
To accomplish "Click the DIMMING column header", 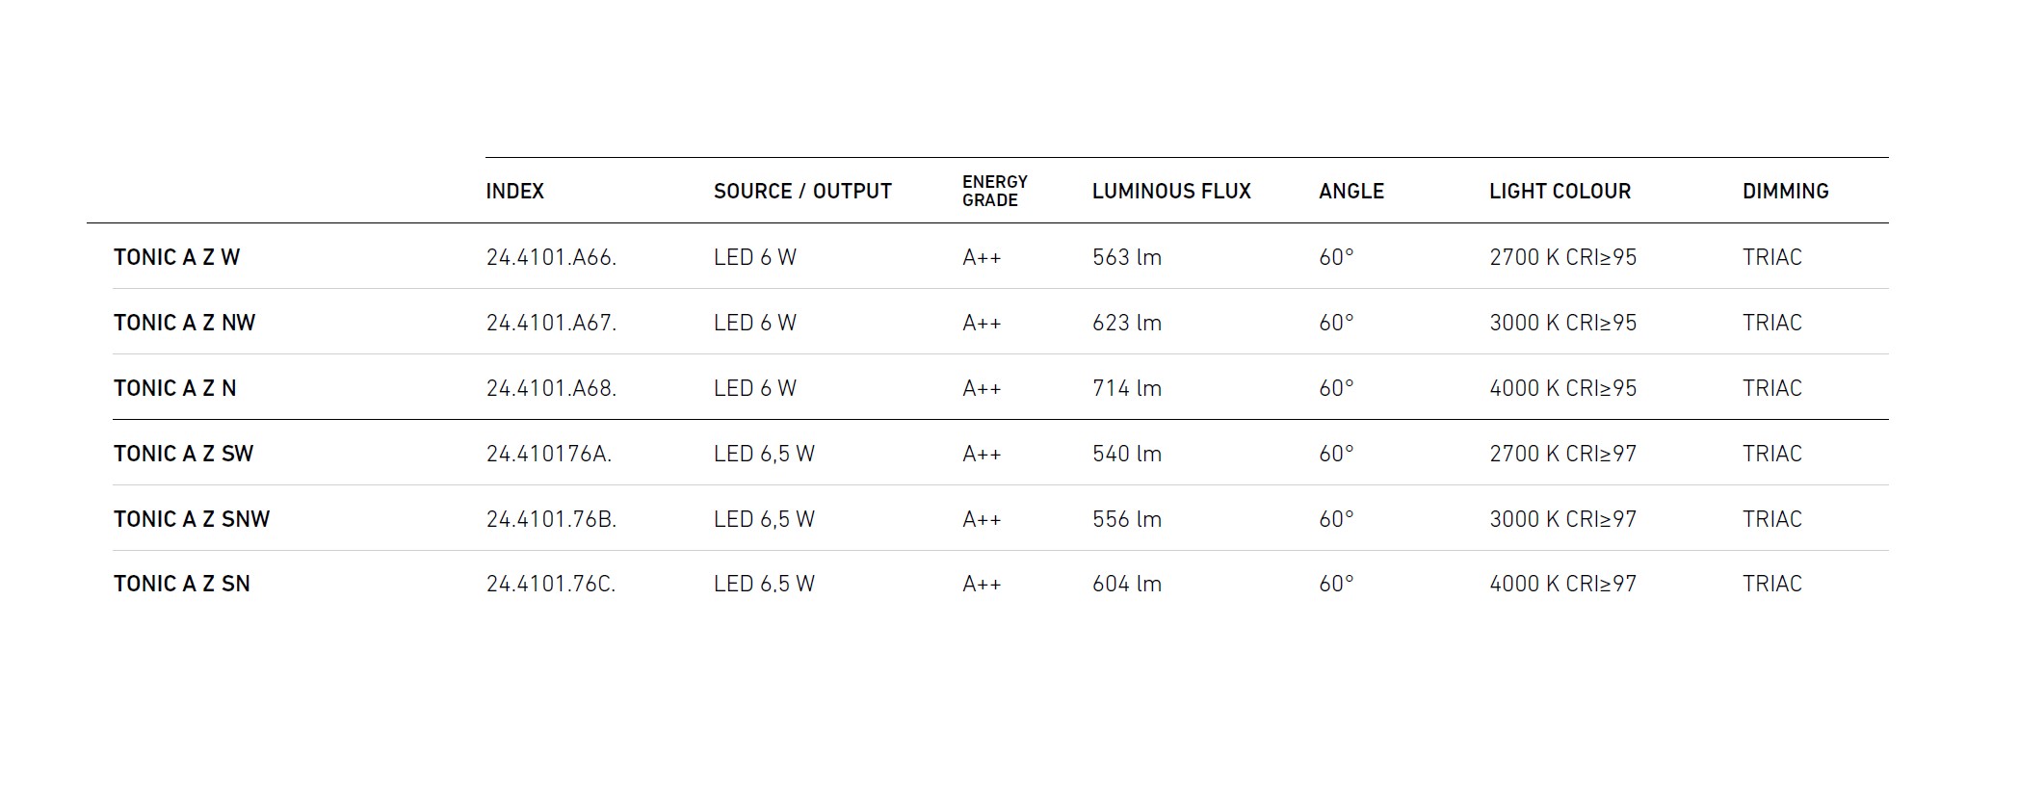I will tap(1785, 192).
